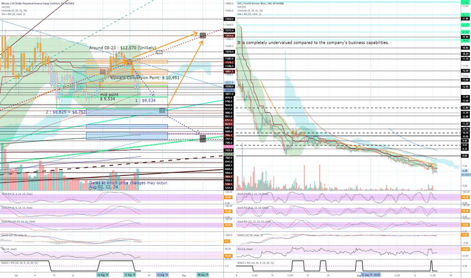Select MA + BB legend in the HYC chart

coord(250,14)
